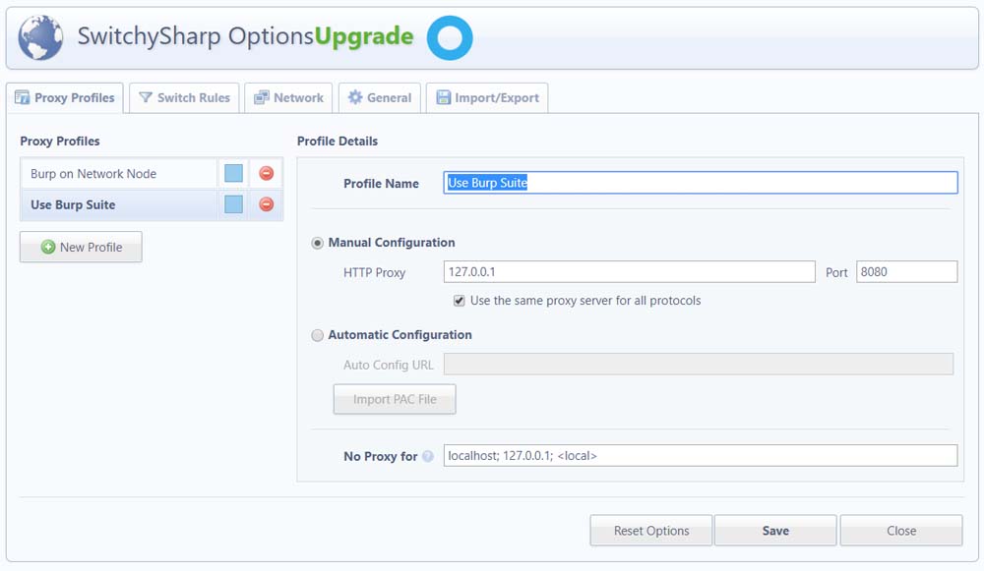
Task: Click the HTTP Proxy address field
Action: [630, 272]
